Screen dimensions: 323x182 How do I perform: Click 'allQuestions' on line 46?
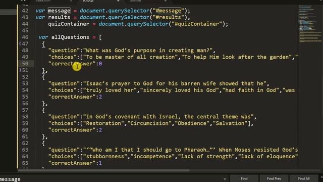(70, 37)
